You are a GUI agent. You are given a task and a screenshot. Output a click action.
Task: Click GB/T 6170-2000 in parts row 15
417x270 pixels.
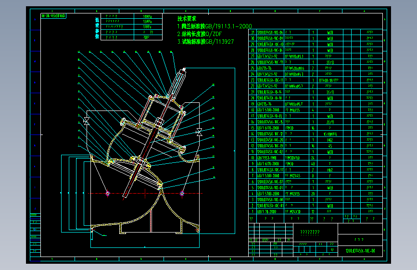click(268, 128)
